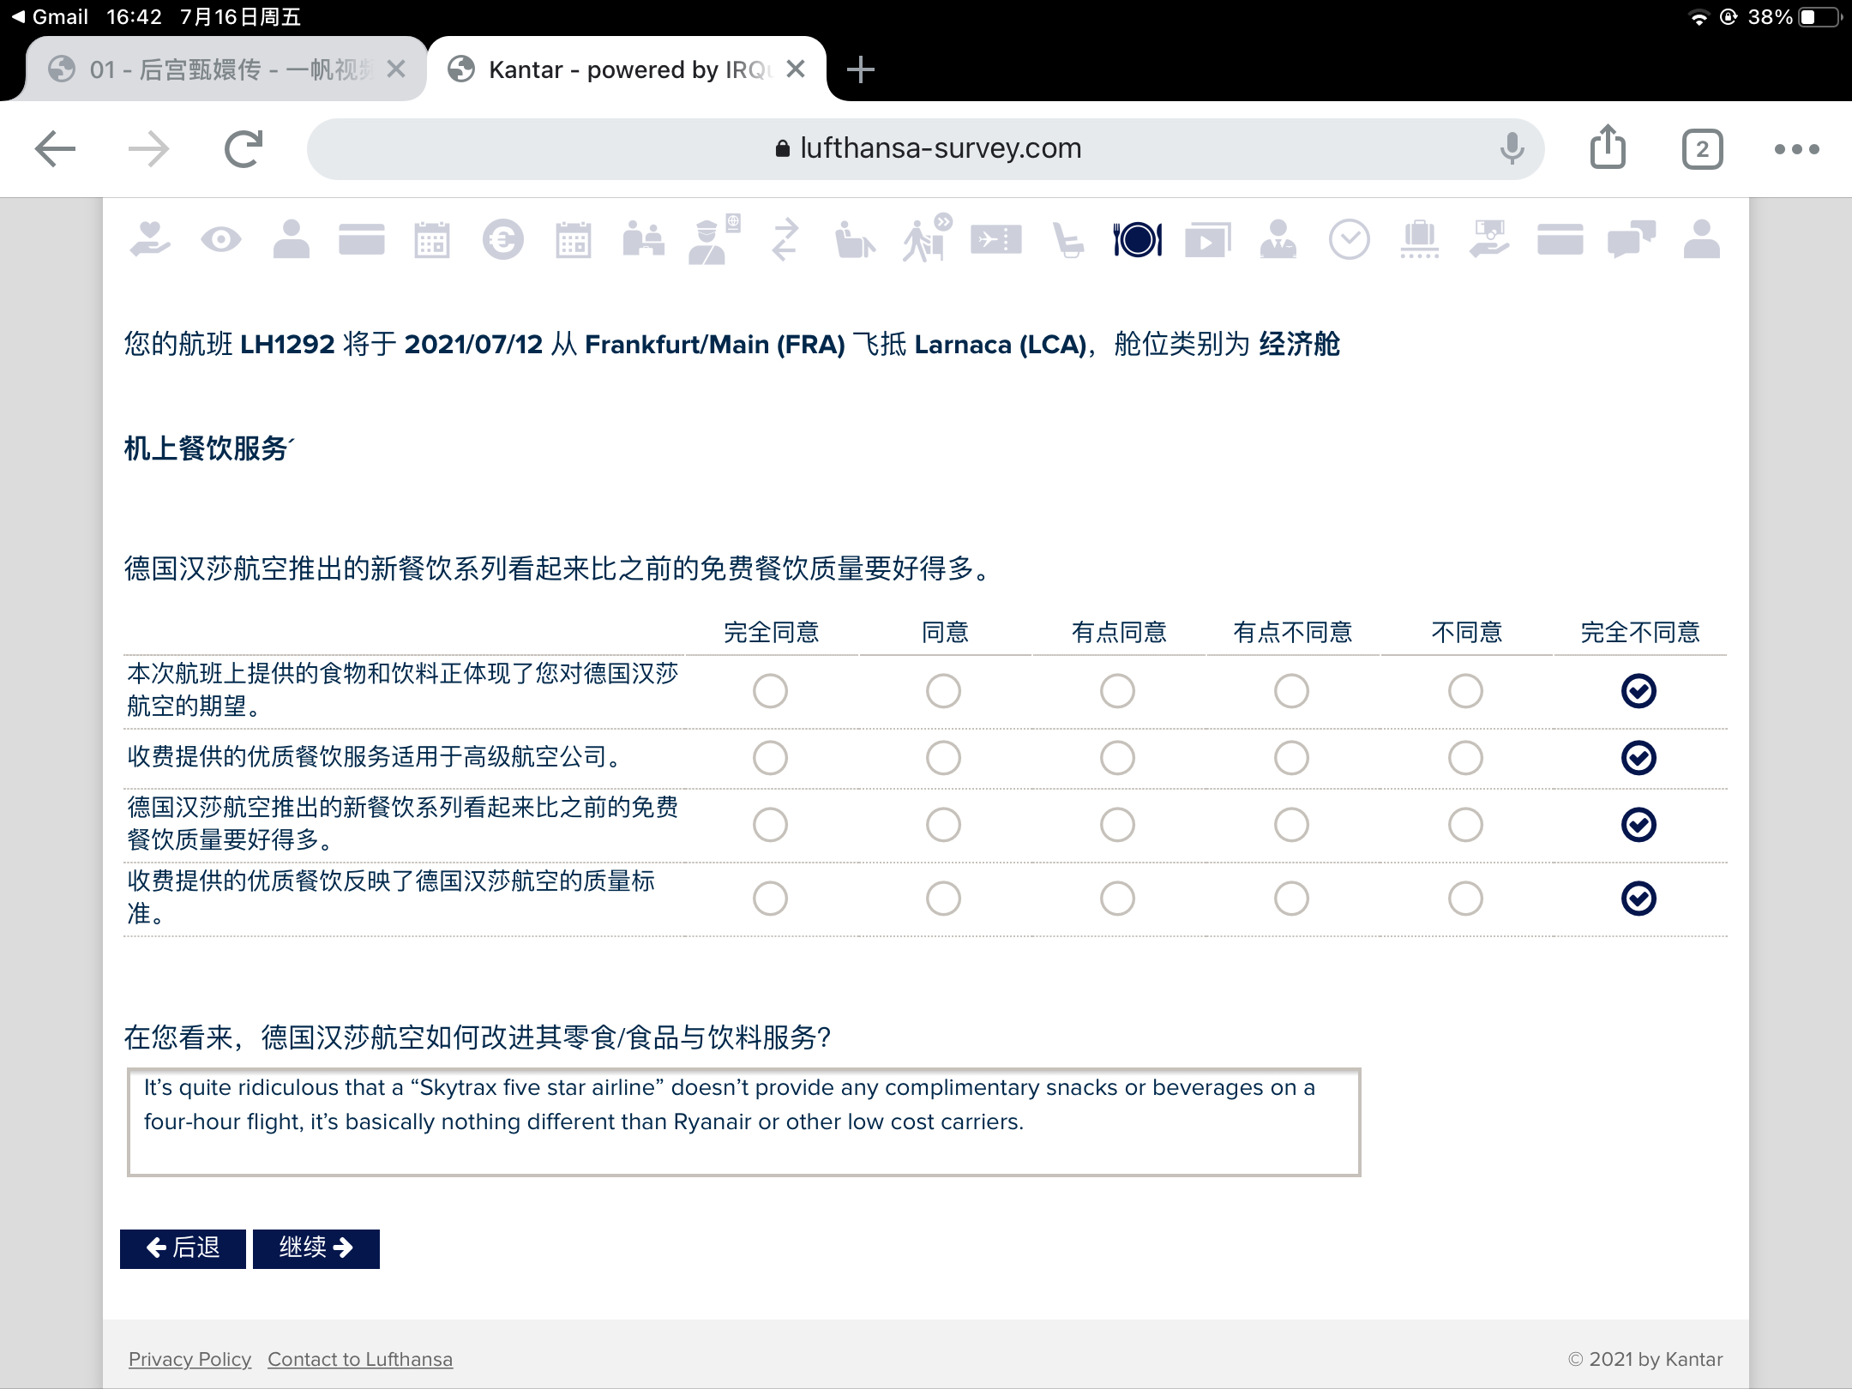Open the Privacy Policy link
This screenshot has height=1389, width=1852.
189,1360
